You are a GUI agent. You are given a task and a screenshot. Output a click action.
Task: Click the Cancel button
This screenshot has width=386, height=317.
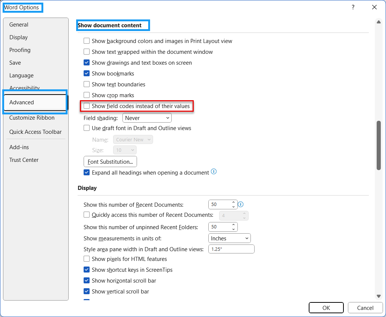pyautogui.click(x=365, y=308)
